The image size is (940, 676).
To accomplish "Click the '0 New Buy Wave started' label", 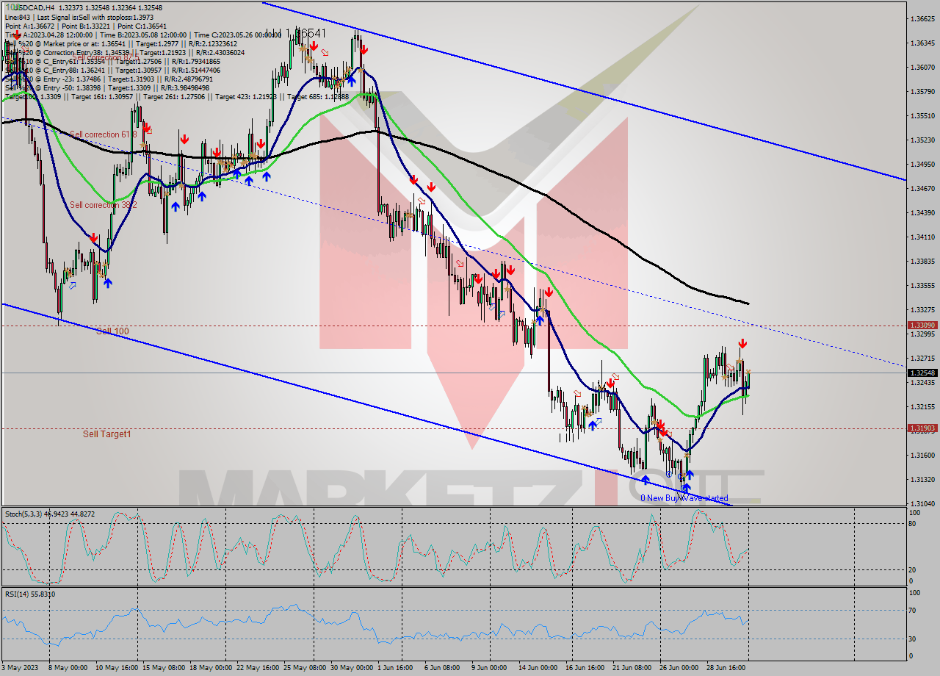I will pos(684,498).
